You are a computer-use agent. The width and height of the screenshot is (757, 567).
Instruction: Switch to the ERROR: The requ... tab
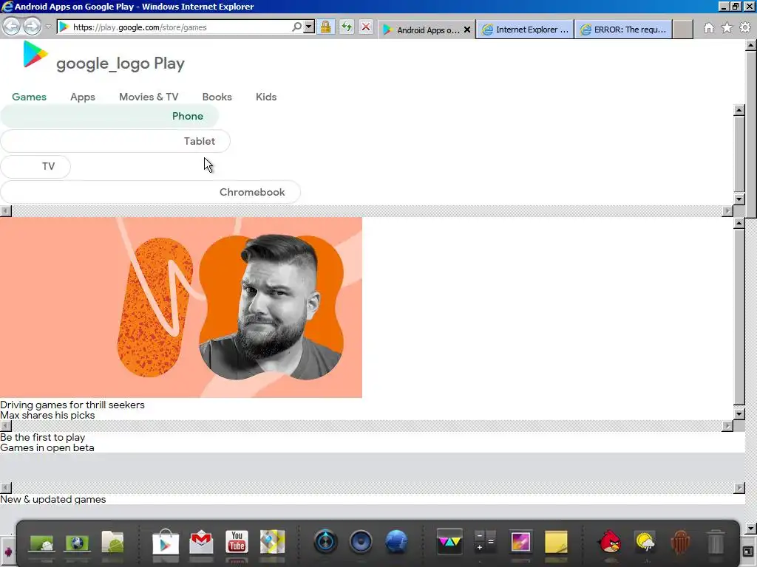pos(623,30)
